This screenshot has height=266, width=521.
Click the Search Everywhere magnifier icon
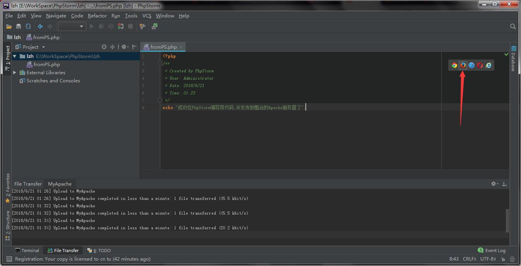[x=513, y=26]
